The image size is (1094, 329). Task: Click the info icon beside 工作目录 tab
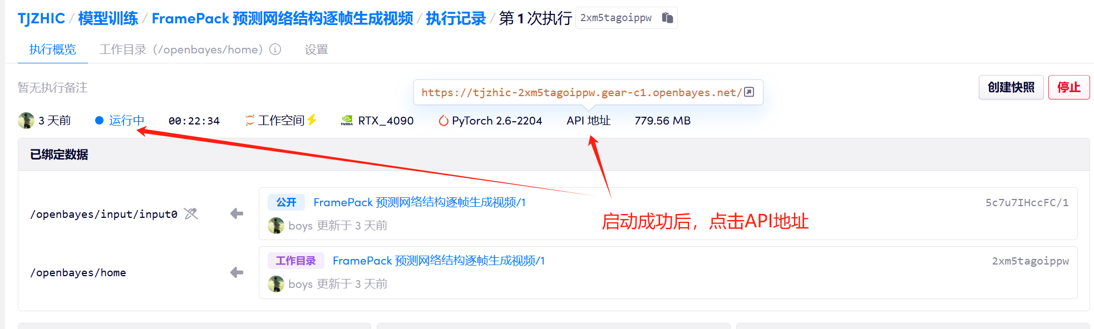(x=275, y=49)
